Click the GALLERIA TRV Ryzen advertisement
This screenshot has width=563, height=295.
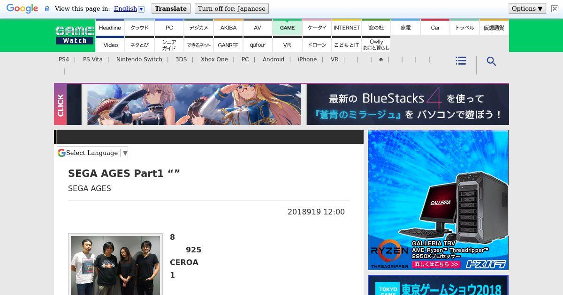438,200
